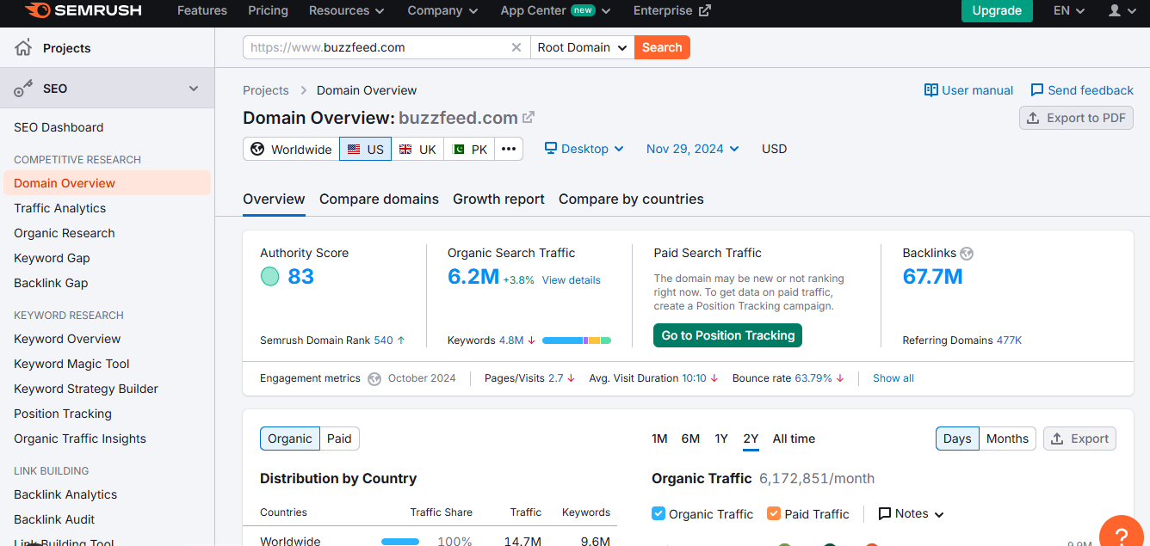The image size is (1150, 546).
Task: Open more countries ellipsis button
Action: tap(509, 149)
